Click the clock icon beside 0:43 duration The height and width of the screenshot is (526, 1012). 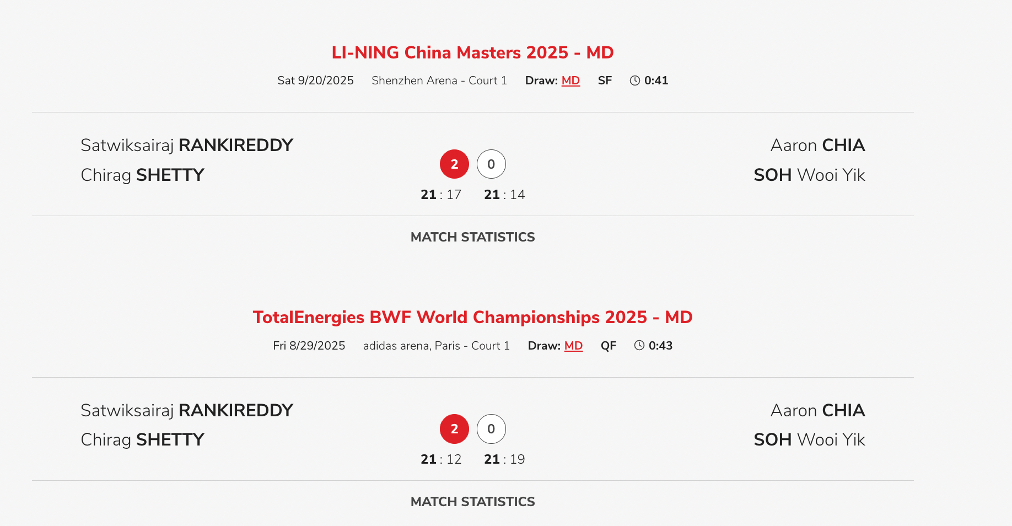pyautogui.click(x=639, y=346)
